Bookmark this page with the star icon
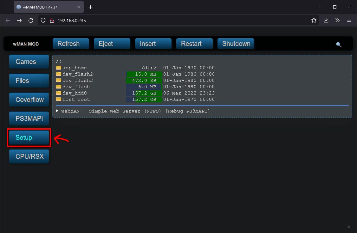357x233 pixels. 314,21
